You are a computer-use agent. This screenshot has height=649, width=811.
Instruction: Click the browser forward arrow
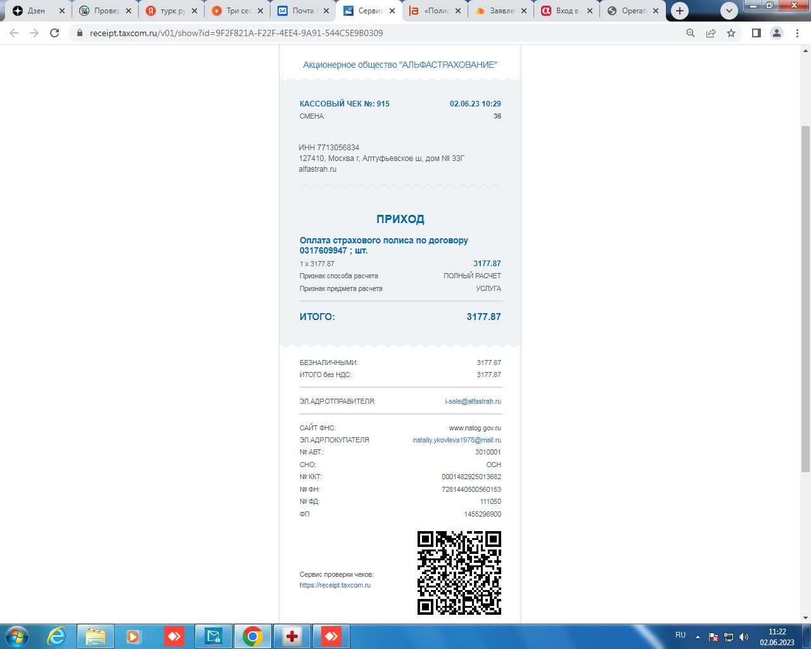[x=34, y=33]
